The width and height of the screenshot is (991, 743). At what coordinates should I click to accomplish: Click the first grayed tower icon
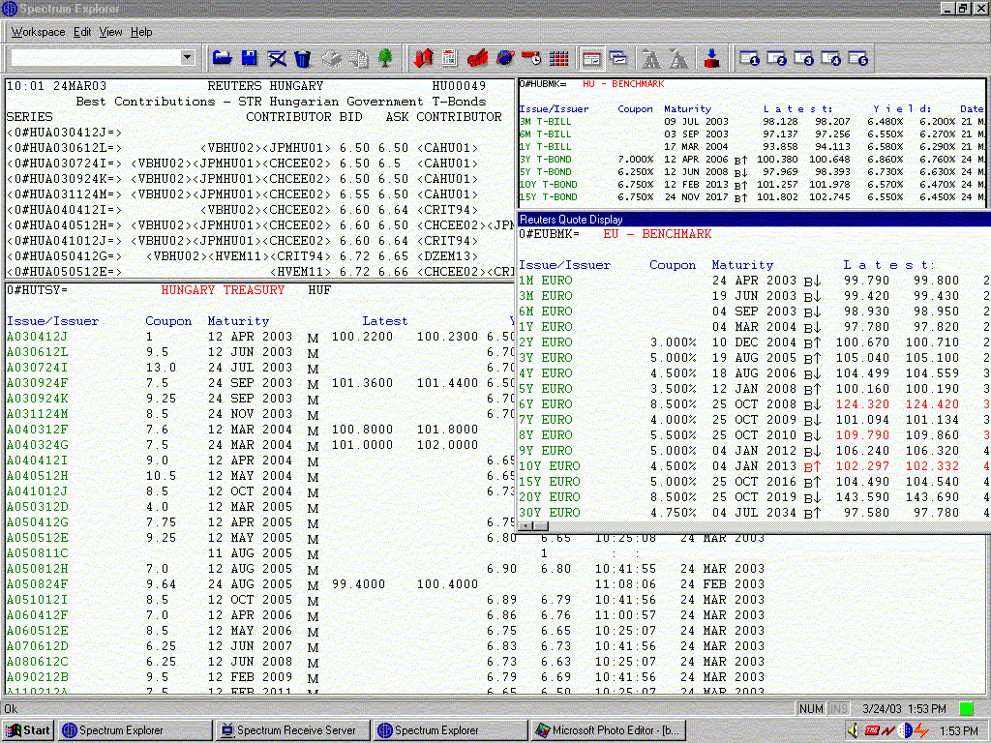(x=651, y=58)
